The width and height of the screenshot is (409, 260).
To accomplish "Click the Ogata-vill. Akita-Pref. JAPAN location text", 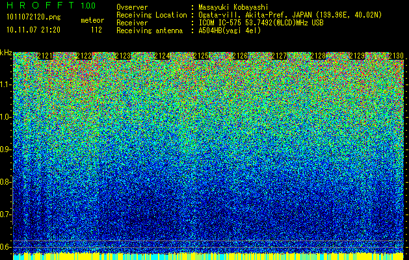I will point(290,15).
